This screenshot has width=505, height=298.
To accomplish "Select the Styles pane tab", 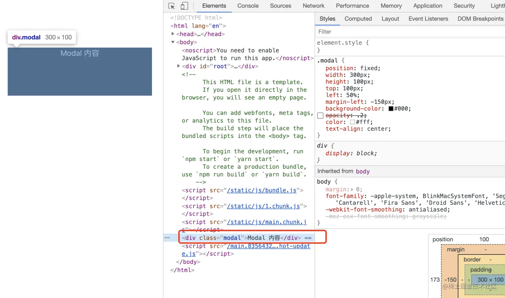I will pyautogui.click(x=327, y=19).
